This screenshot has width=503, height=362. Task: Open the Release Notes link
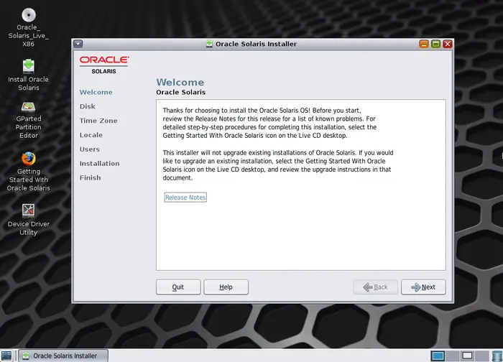pos(185,198)
